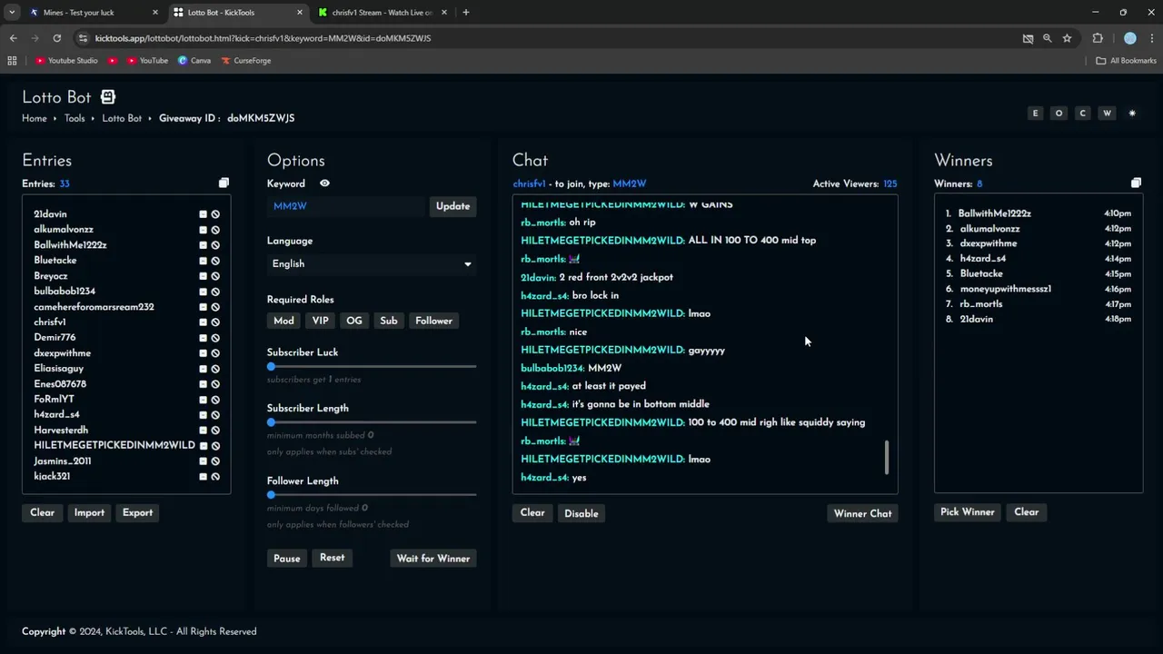Toggle the W panel button
Image resolution: width=1163 pixels, height=654 pixels.
pyautogui.click(x=1107, y=114)
